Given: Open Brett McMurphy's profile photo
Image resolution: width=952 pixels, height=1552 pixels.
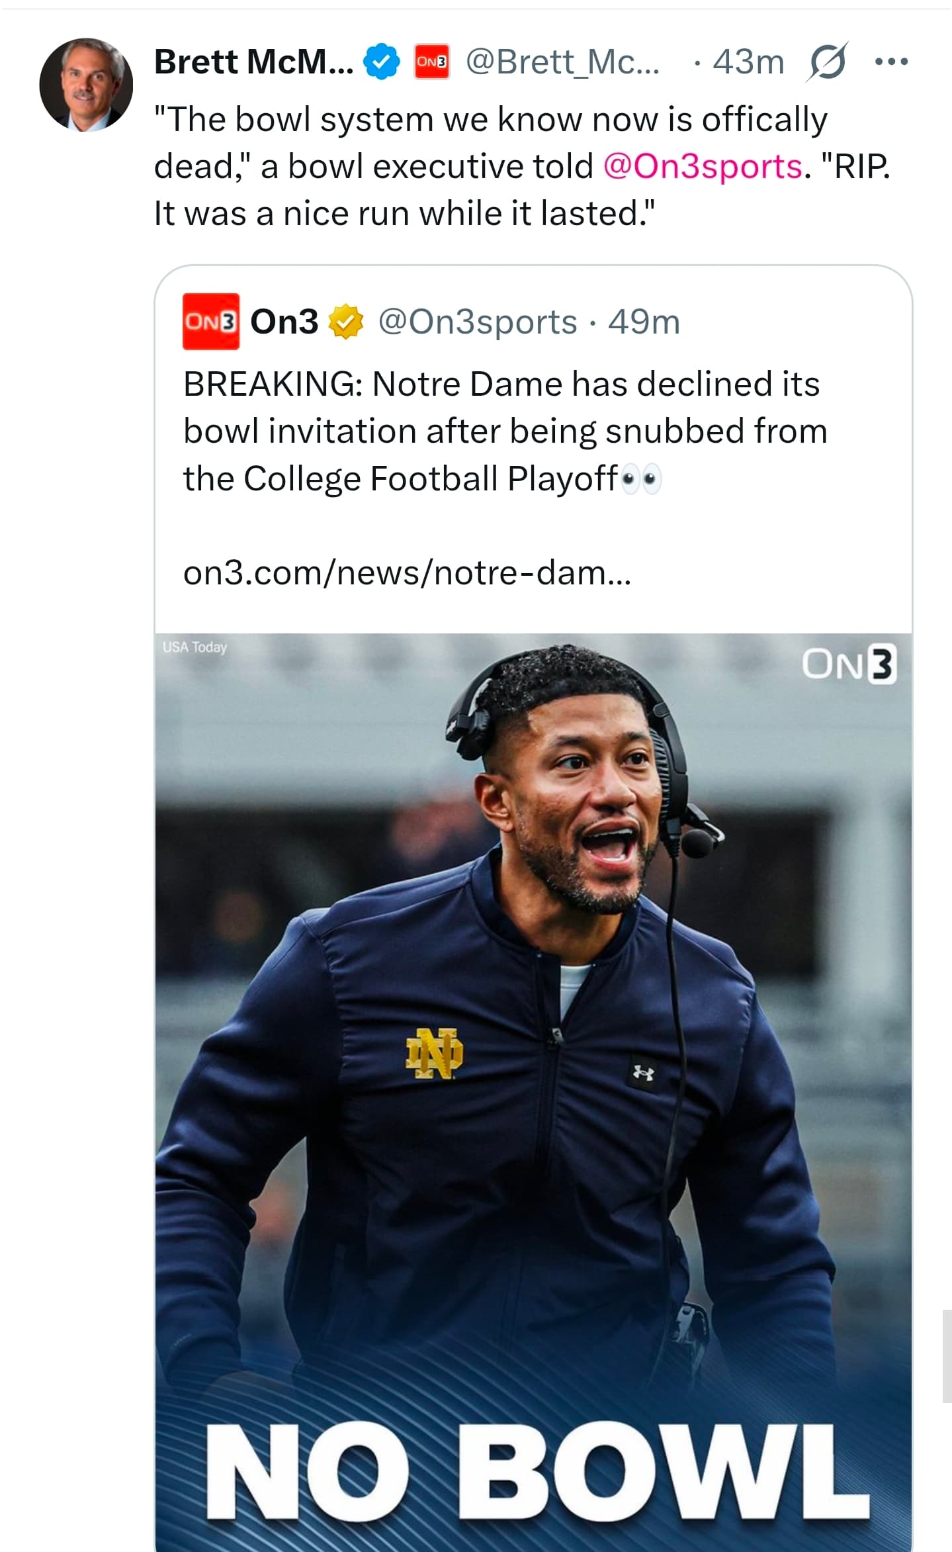Looking at the screenshot, I should click(x=86, y=85).
